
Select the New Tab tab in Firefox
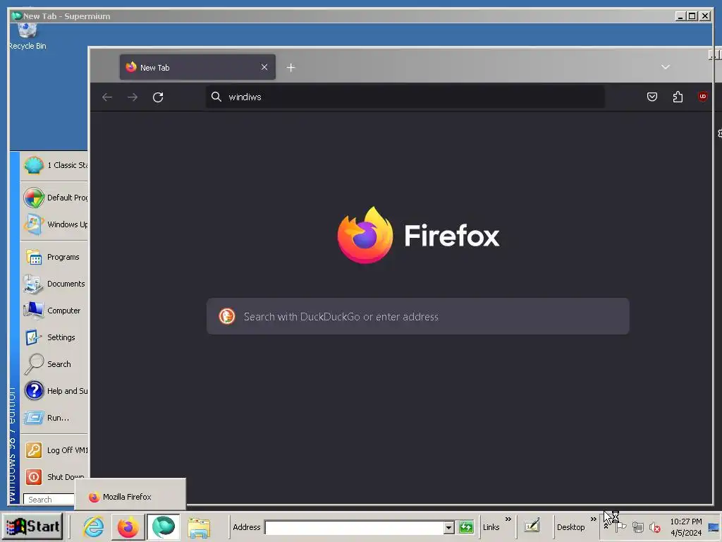(197, 67)
